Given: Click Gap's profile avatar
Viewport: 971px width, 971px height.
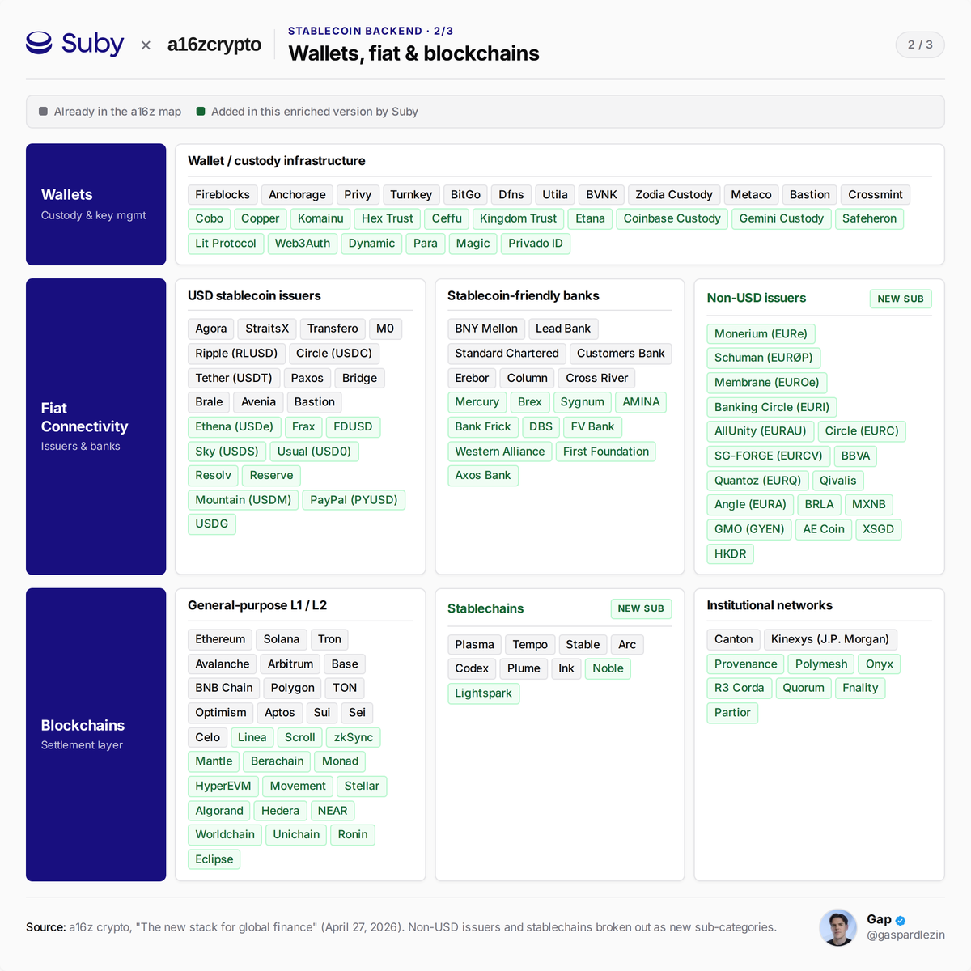Looking at the screenshot, I should pyautogui.click(x=838, y=927).
